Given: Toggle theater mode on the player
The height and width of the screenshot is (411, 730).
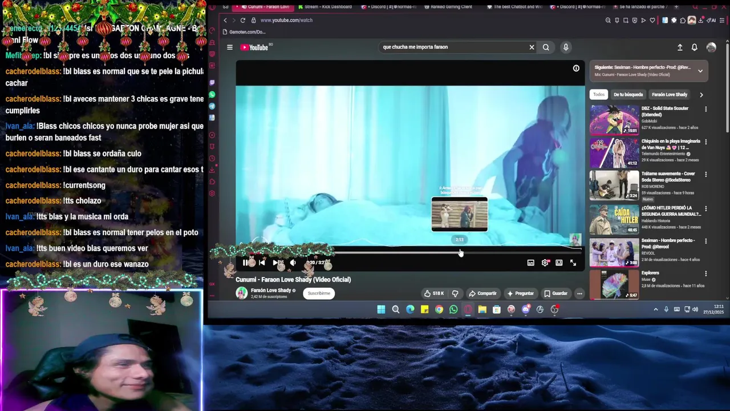Looking at the screenshot, I should [559, 263].
